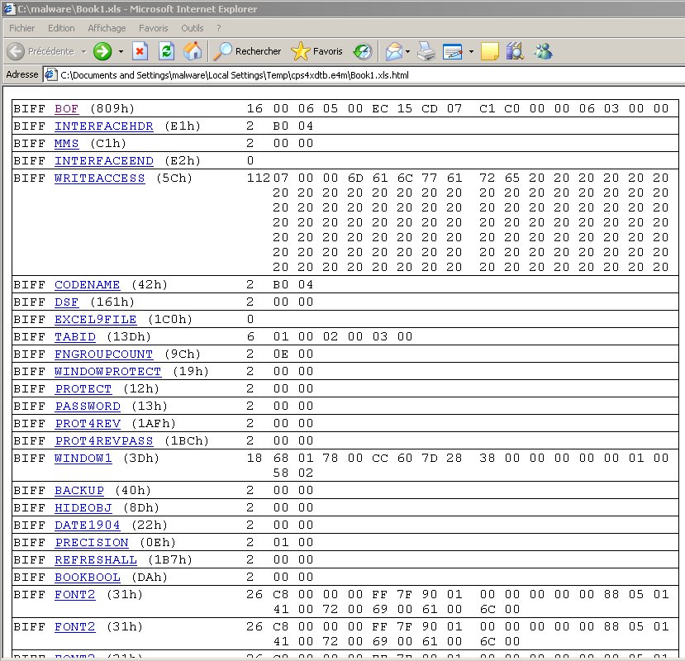
Task: Open the Windows Messenger icon
Action: [543, 51]
